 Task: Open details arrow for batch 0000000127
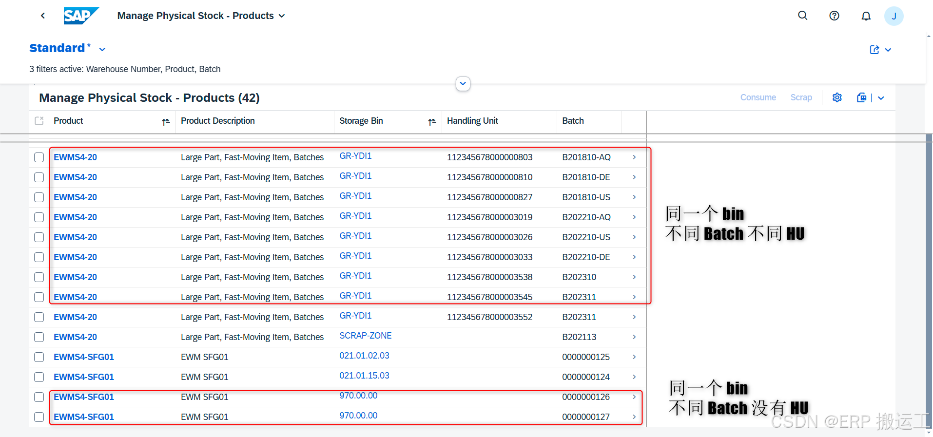[634, 417]
